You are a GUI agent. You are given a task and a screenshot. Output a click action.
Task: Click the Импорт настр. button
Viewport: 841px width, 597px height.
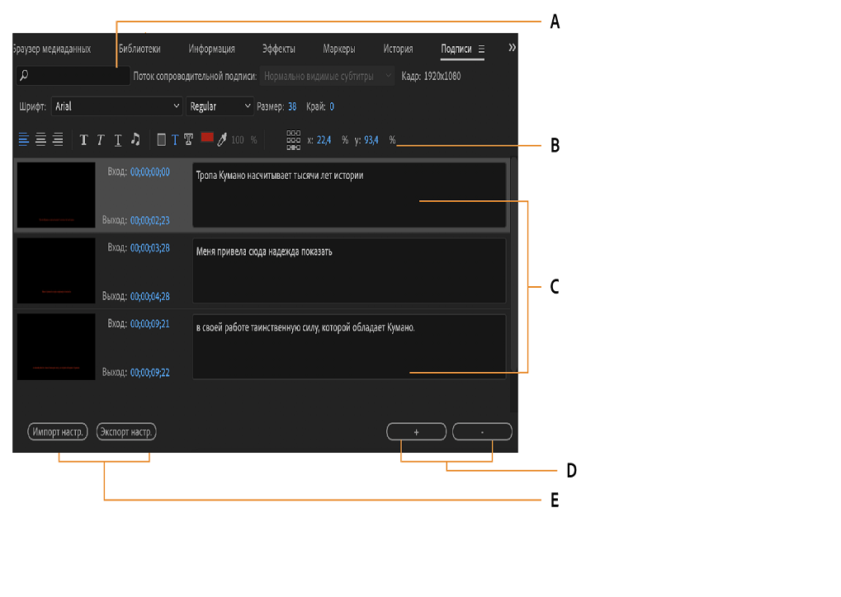[57, 431]
